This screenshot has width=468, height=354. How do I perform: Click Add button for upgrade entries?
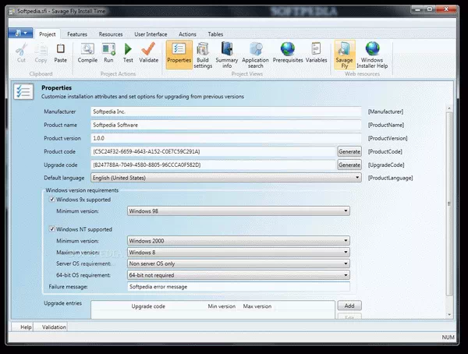pyautogui.click(x=349, y=306)
